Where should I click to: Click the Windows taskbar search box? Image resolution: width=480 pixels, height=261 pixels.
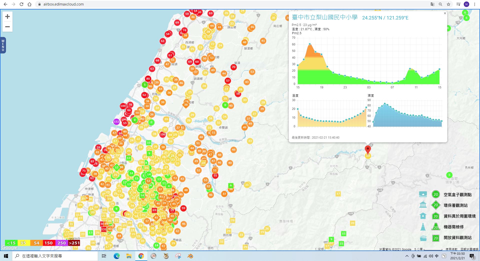point(55,256)
